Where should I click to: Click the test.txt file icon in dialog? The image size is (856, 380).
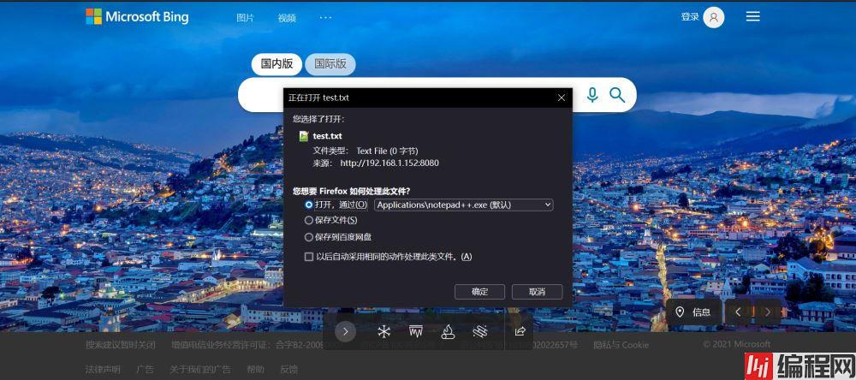304,136
